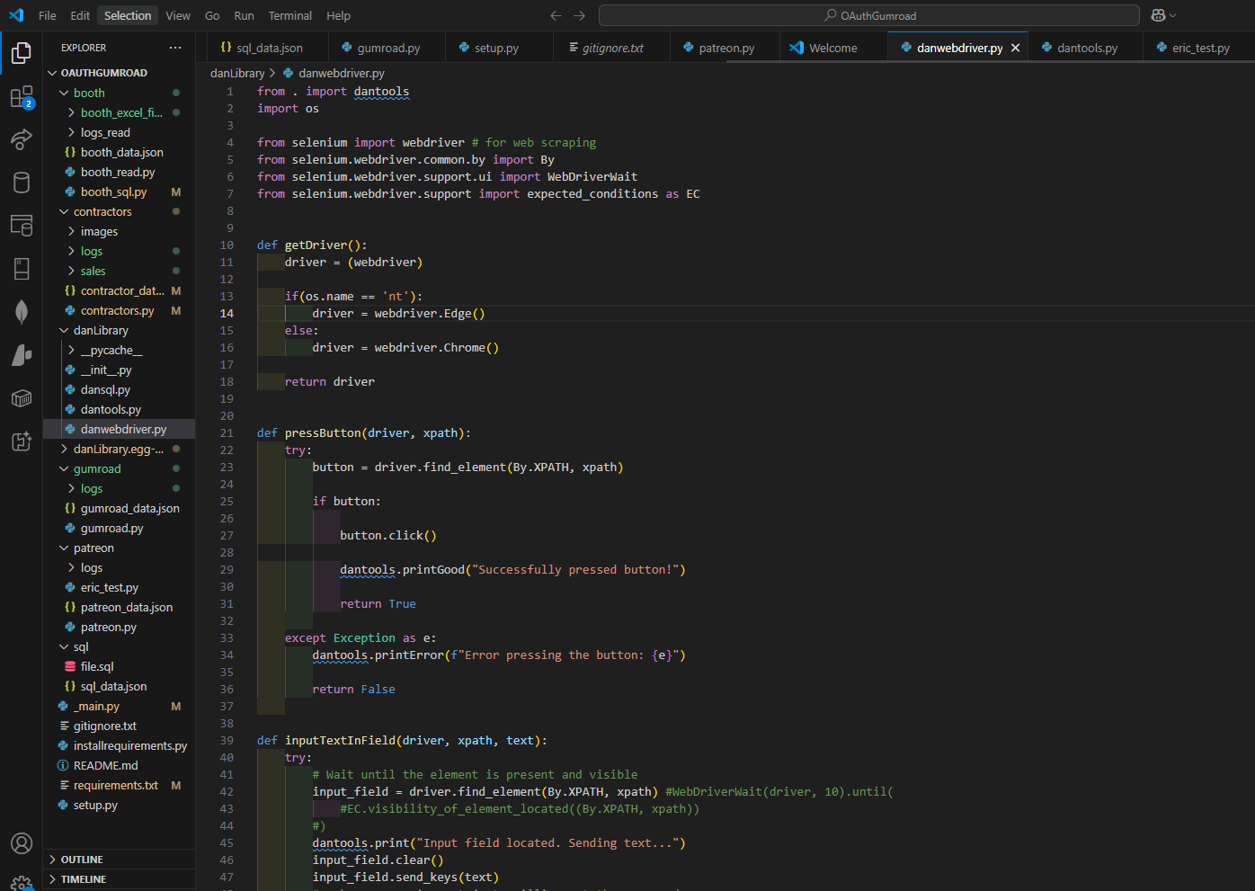Open dansql.py in Explorer
Viewport: 1255px width, 891px height.
(119, 389)
